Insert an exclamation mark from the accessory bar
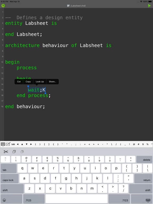The width and height of the screenshot is (153, 204). click(129, 144)
